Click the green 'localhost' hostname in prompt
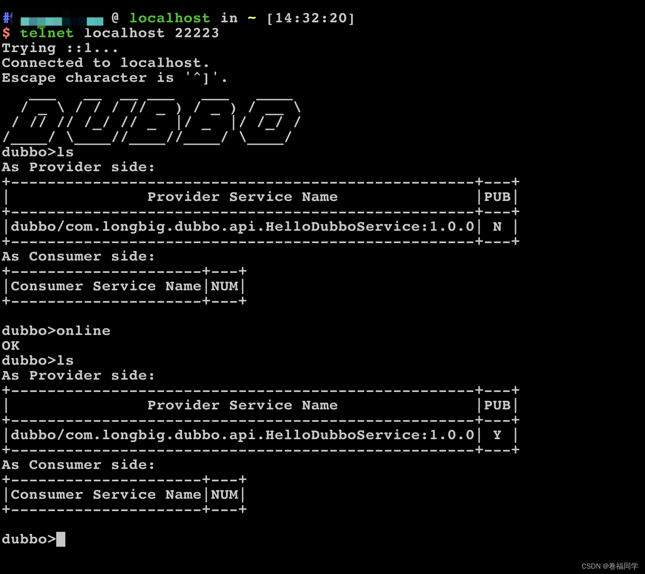The width and height of the screenshot is (645, 574). [170, 18]
